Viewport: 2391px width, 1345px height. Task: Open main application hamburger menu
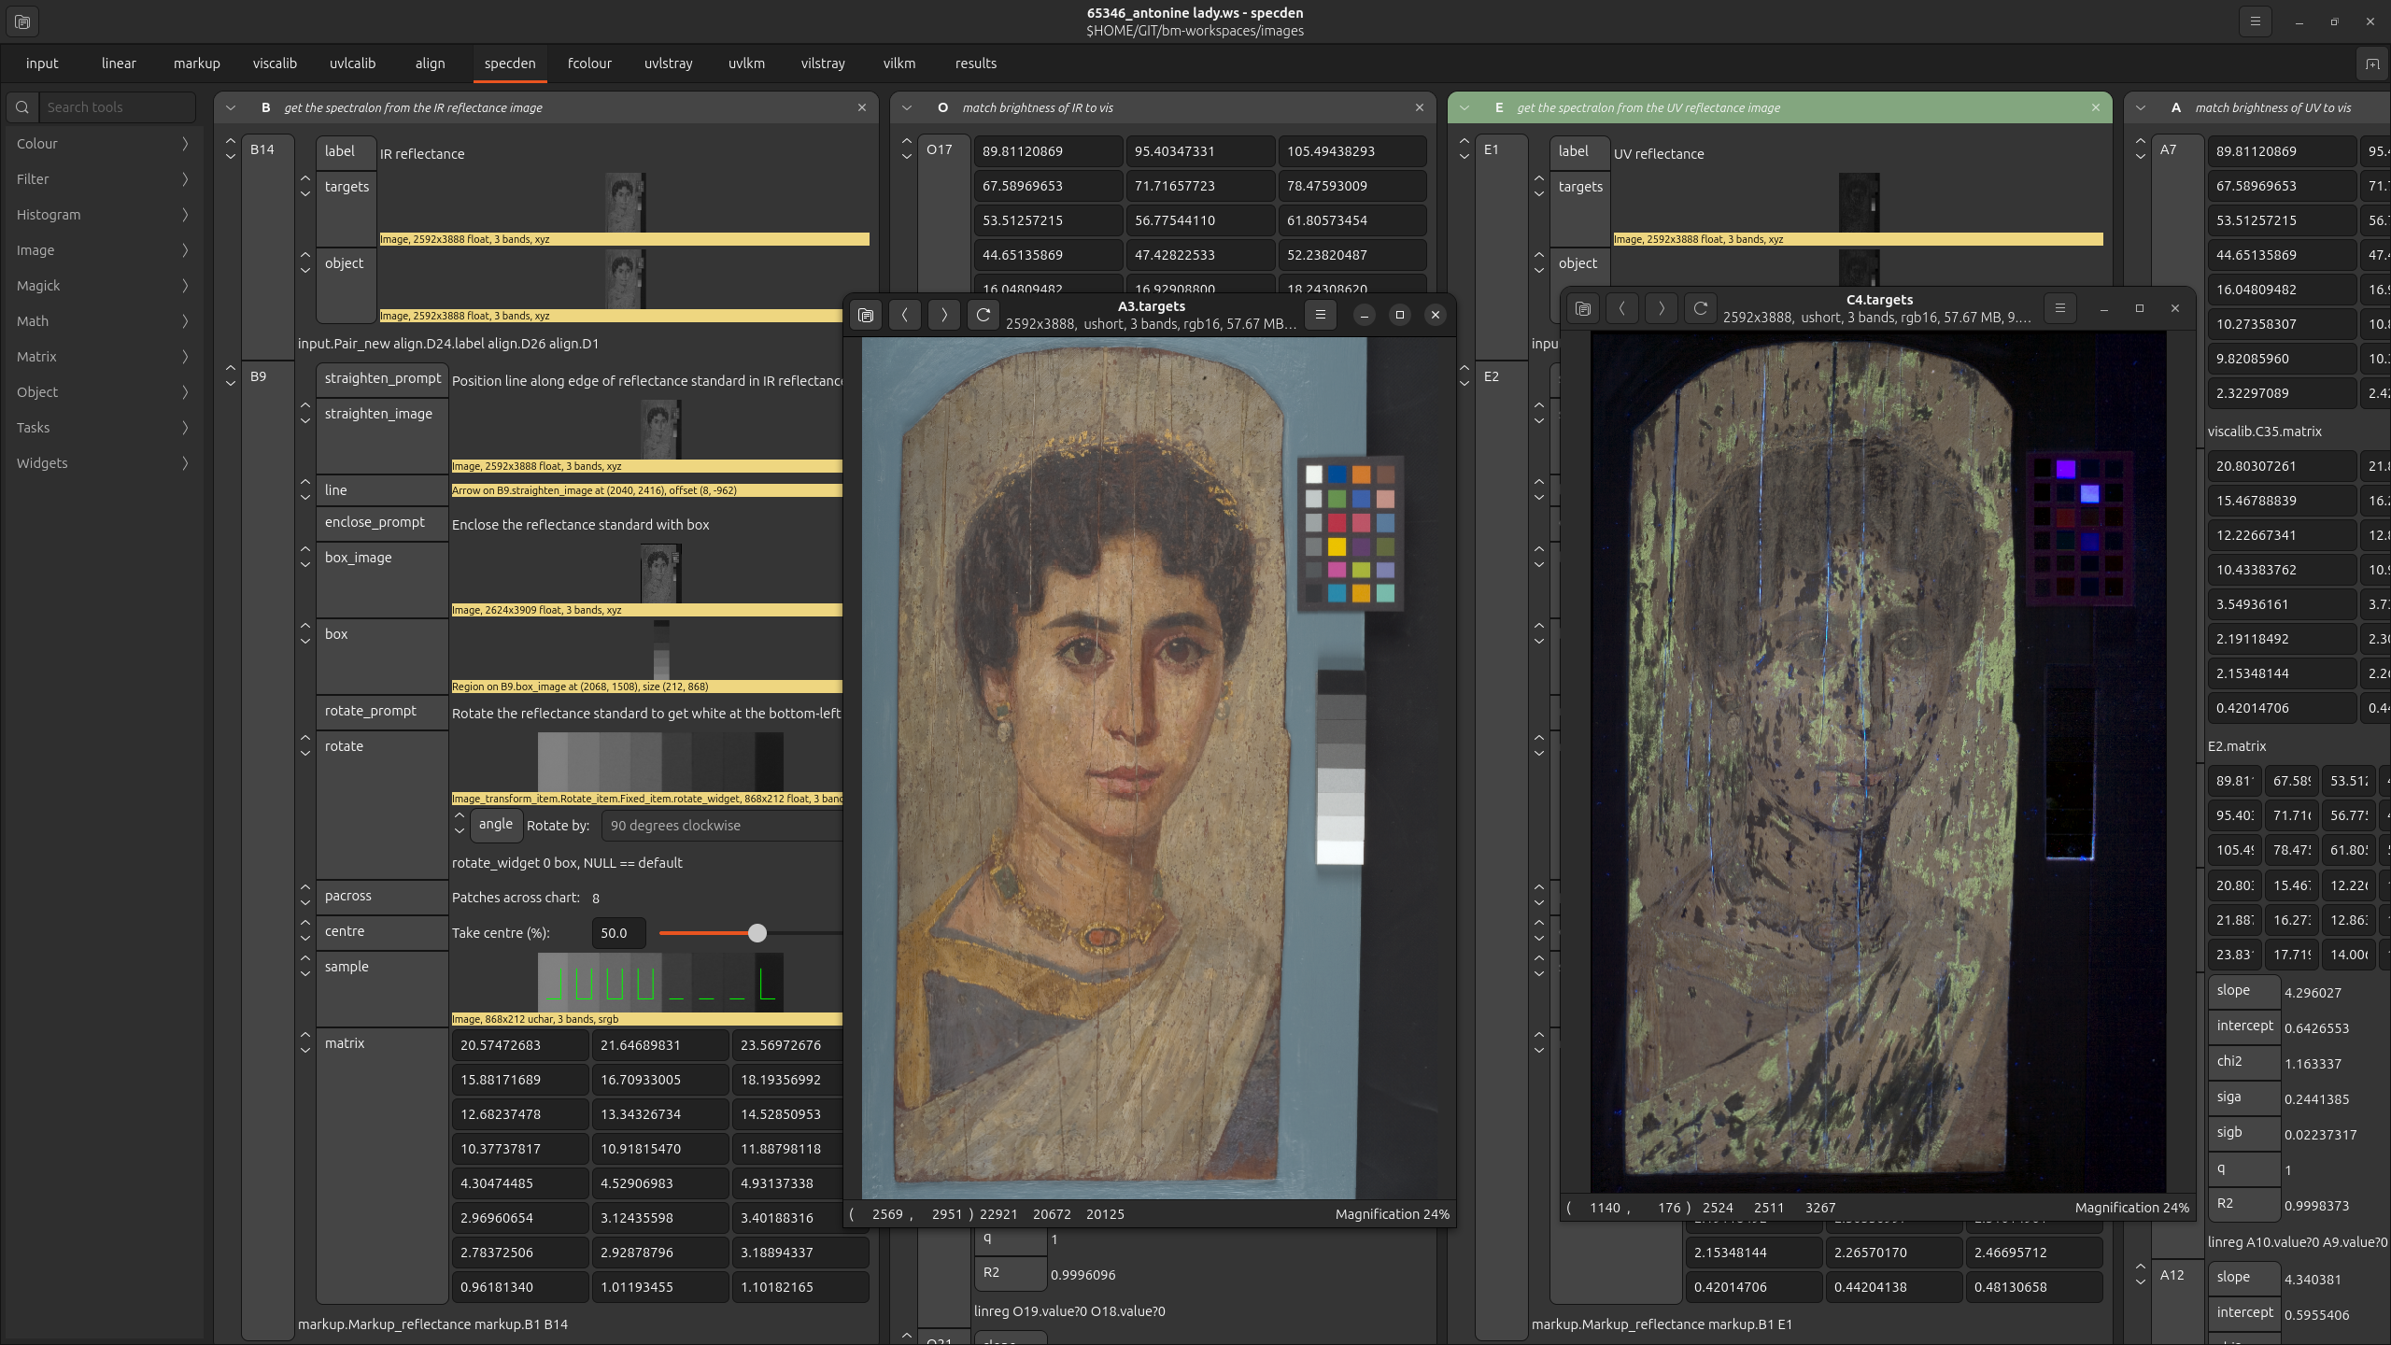2255,21
